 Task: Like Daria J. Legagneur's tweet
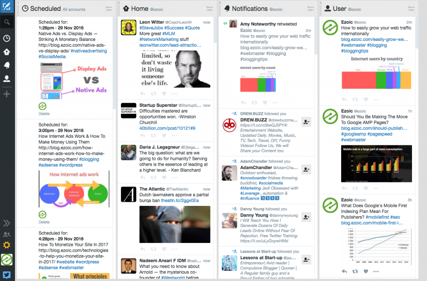[x=164, y=177]
